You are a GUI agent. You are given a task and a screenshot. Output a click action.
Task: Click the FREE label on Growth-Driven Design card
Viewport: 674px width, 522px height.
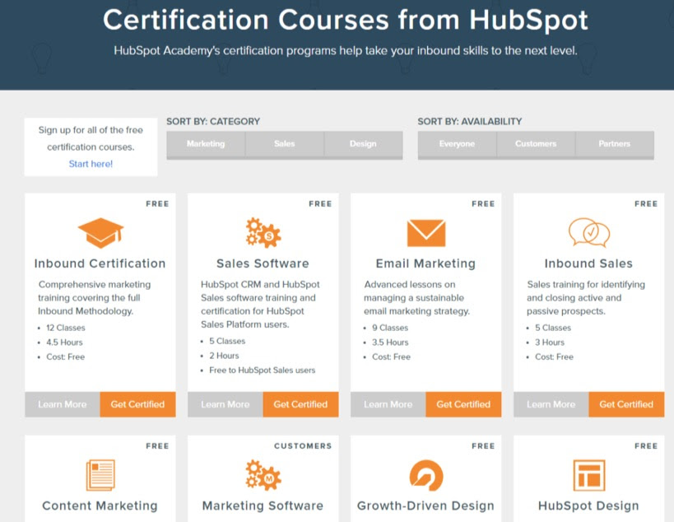pyautogui.click(x=483, y=446)
